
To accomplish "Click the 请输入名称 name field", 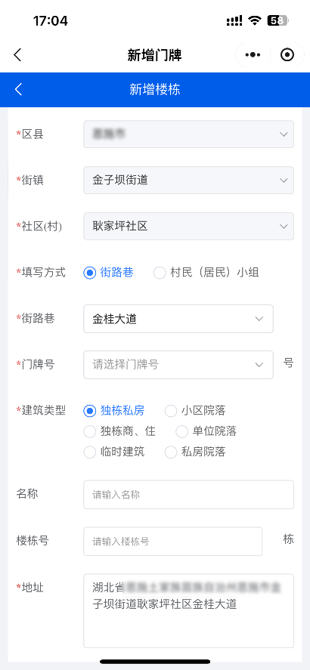I will tap(188, 495).
